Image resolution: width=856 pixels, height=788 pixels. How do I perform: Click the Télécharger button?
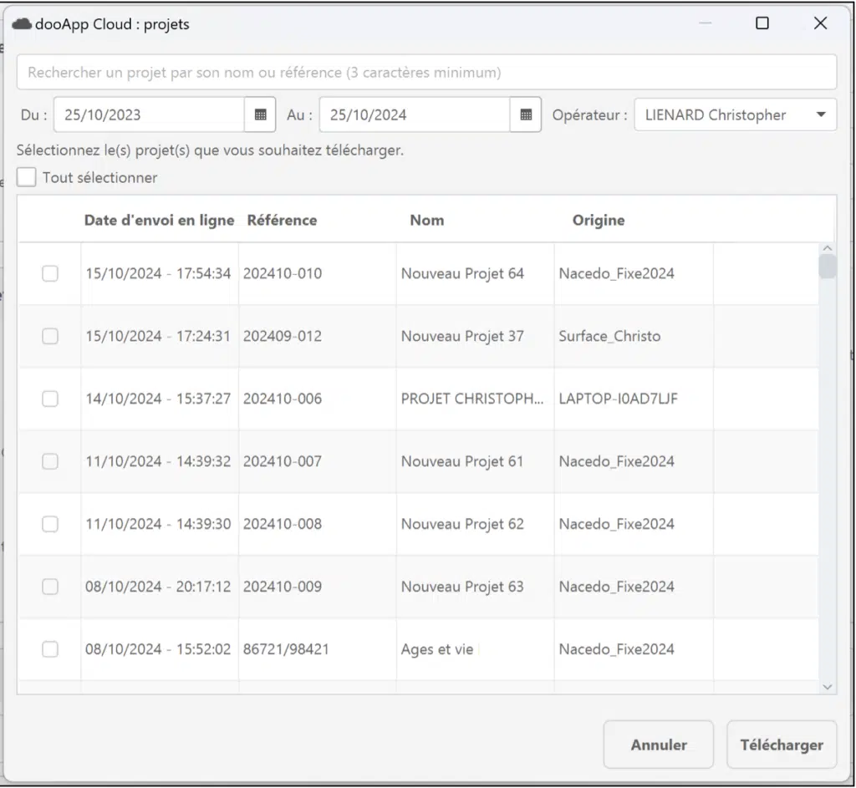(782, 745)
